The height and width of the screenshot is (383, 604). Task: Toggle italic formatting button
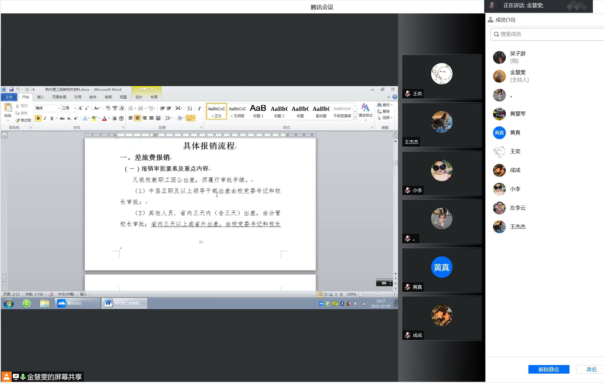coord(45,118)
